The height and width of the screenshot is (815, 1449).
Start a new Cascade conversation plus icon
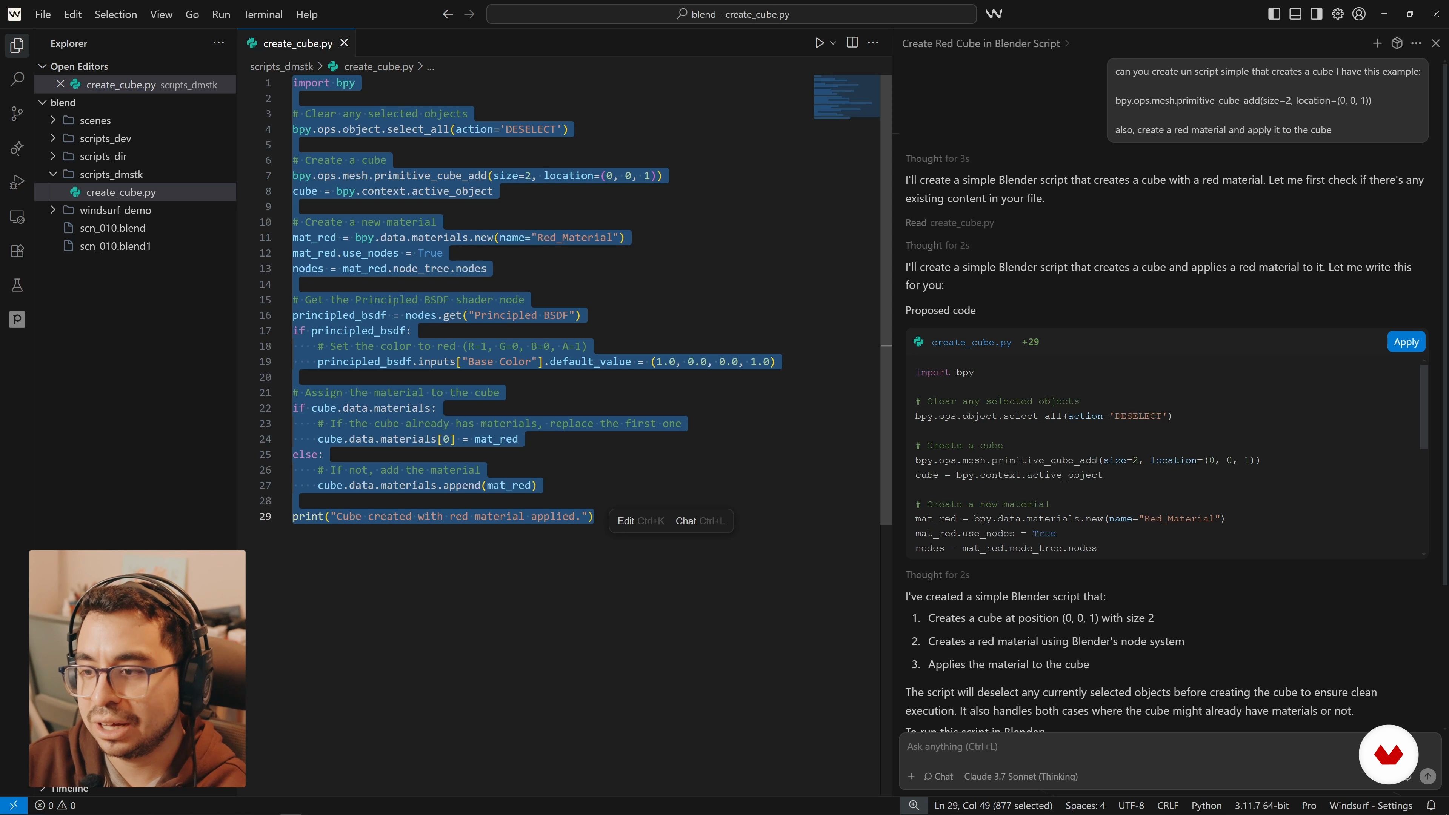[x=1377, y=43]
